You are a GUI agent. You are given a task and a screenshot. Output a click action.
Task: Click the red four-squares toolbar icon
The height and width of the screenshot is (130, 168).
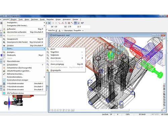tap(69, 23)
